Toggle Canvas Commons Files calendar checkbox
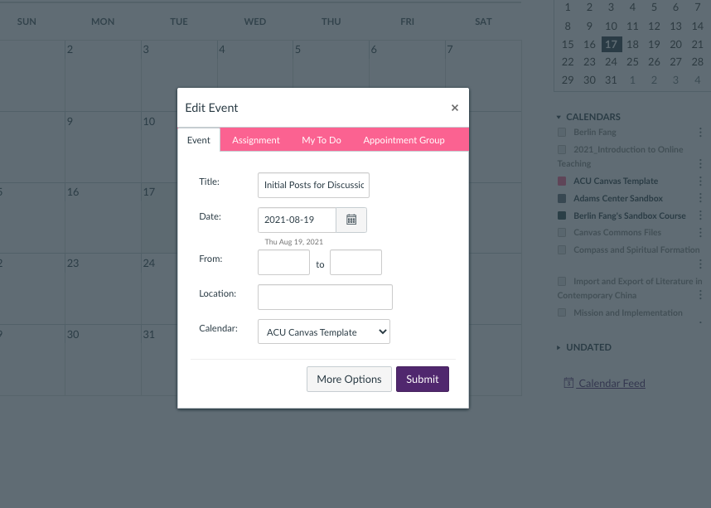The height and width of the screenshot is (508, 711). tap(562, 233)
